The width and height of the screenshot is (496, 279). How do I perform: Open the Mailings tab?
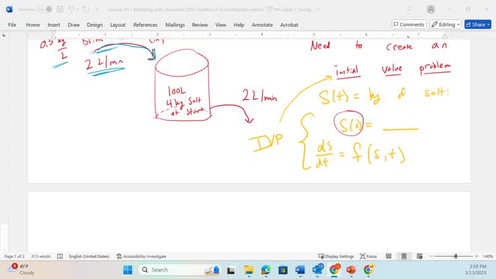[x=175, y=25]
